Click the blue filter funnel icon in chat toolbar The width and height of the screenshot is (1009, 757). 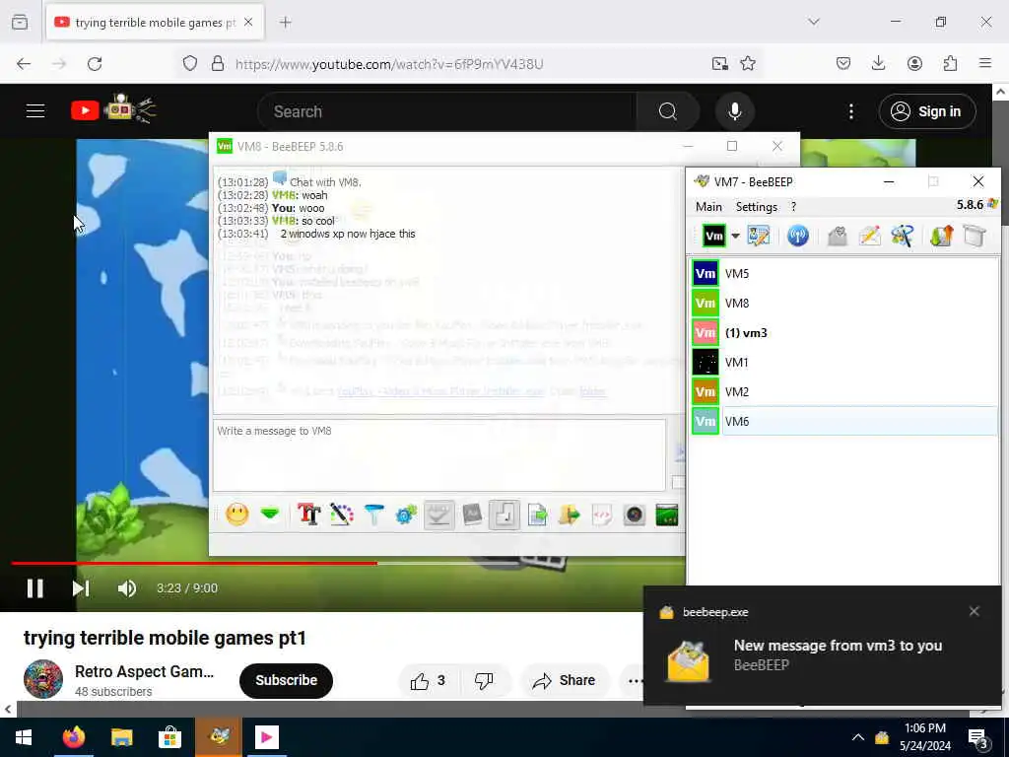373,515
